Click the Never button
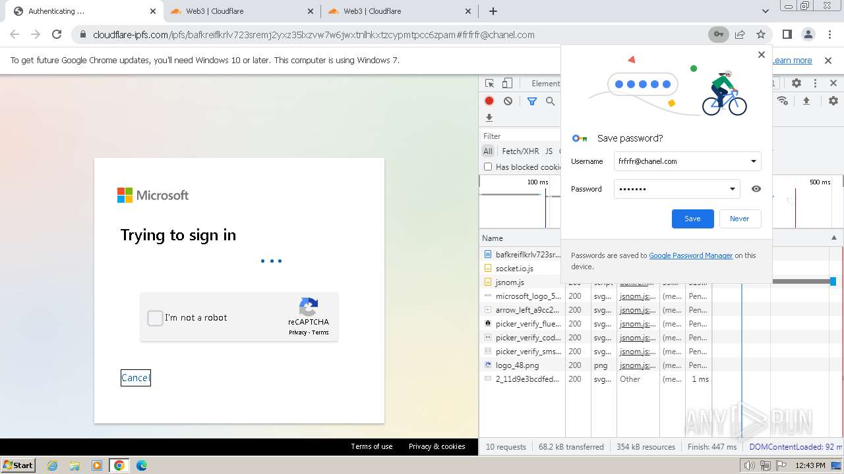 (x=739, y=219)
